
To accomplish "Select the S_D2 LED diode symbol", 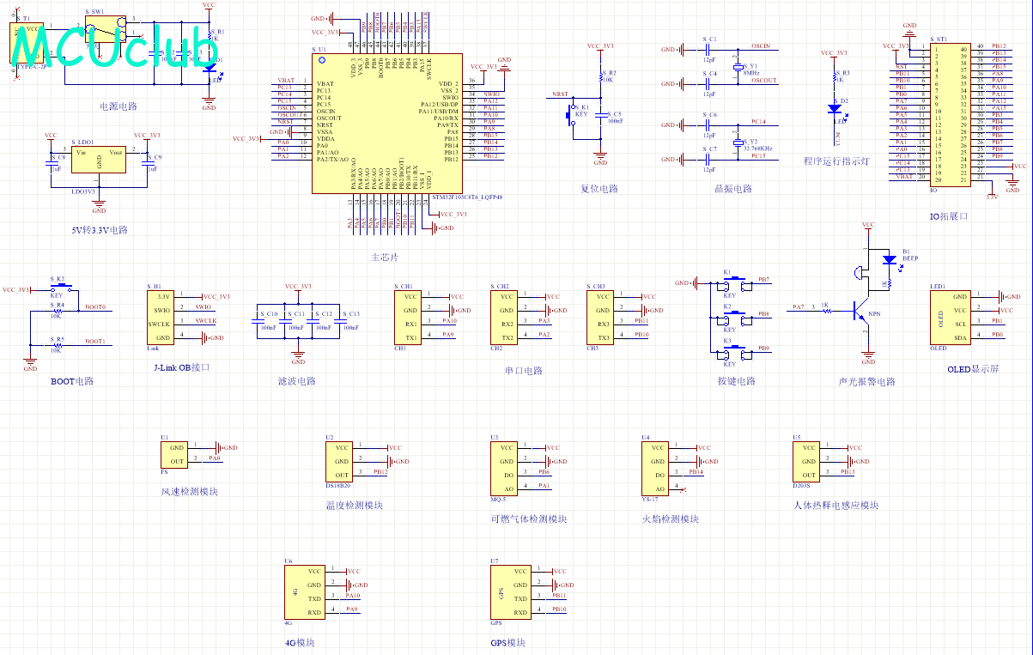I will click(x=834, y=108).
